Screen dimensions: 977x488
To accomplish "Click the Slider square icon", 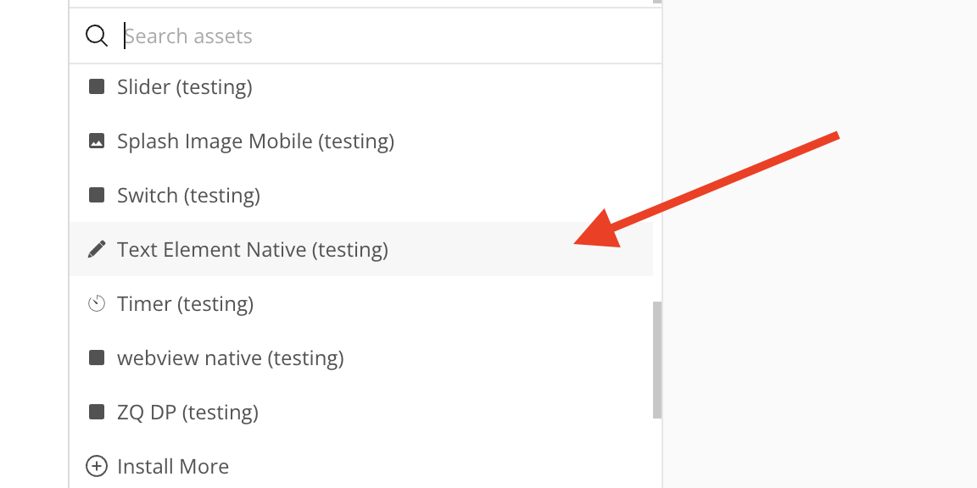I will point(97,86).
